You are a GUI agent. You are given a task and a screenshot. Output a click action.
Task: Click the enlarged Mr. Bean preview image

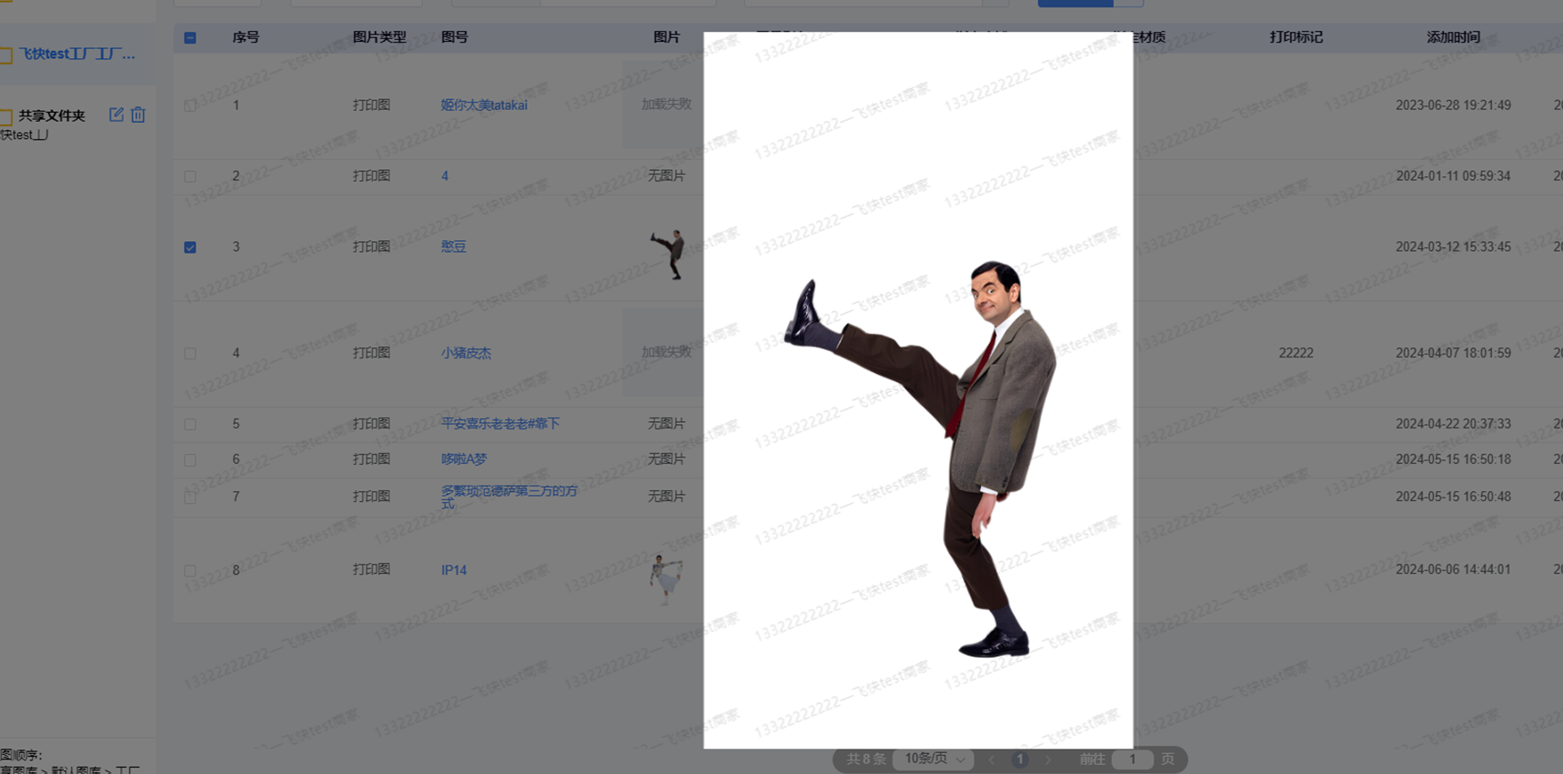click(x=918, y=390)
